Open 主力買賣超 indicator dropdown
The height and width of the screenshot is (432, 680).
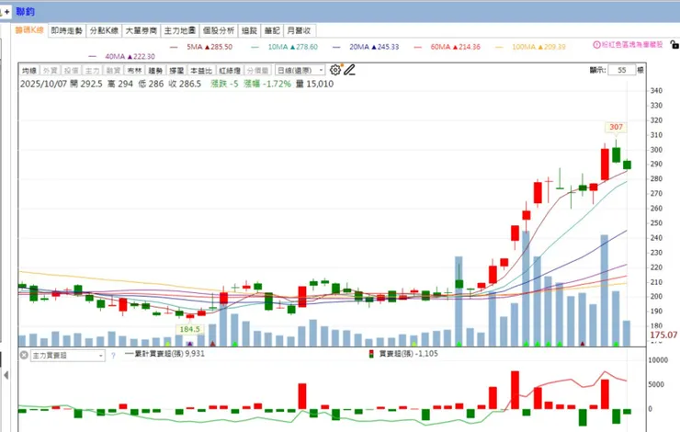coord(68,355)
